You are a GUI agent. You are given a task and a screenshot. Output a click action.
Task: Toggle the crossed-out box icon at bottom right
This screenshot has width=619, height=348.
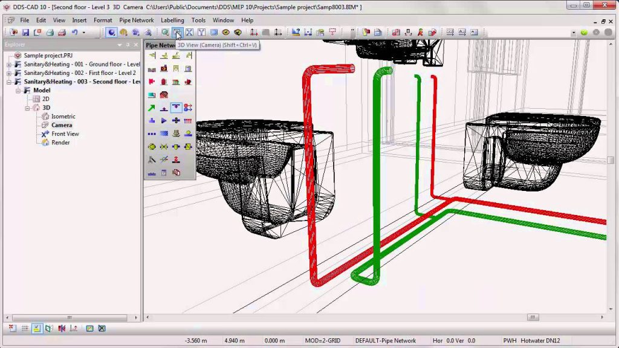click(x=102, y=329)
